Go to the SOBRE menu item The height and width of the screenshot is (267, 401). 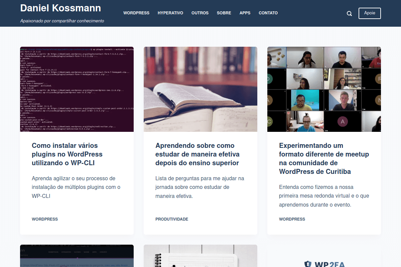(224, 13)
